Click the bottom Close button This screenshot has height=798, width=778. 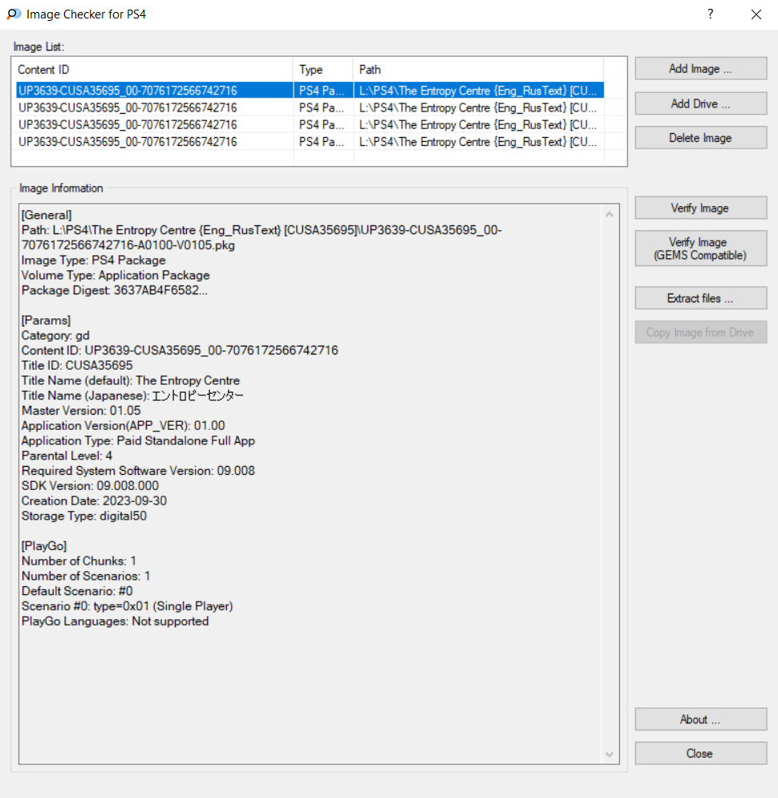click(x=700, y=754)
